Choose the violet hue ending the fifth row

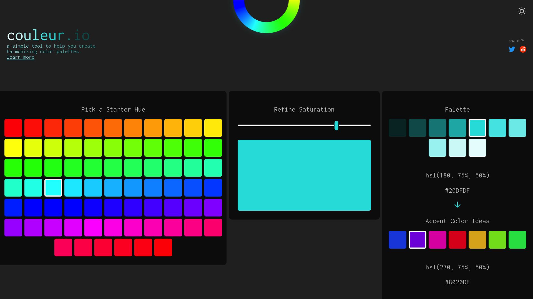pos(213,208)
